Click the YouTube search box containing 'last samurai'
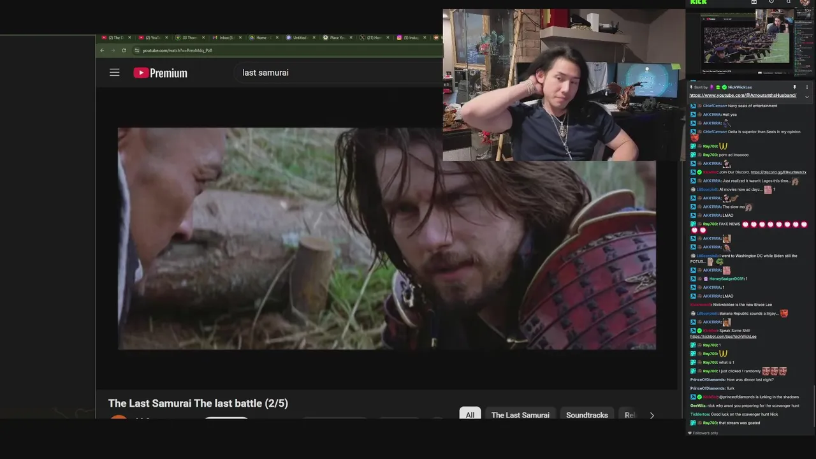Screen dimensions: 816x459 (x=338, y=73)
